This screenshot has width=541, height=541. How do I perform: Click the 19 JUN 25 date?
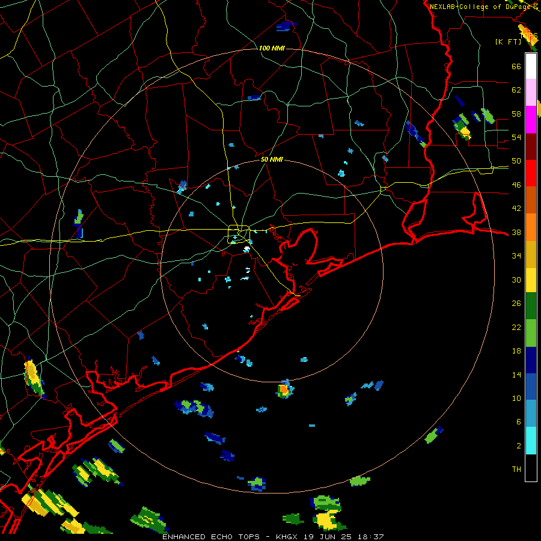coord(328,537)
